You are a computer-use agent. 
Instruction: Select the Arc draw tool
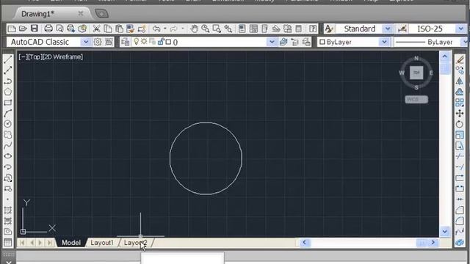[x=8, y=114]
